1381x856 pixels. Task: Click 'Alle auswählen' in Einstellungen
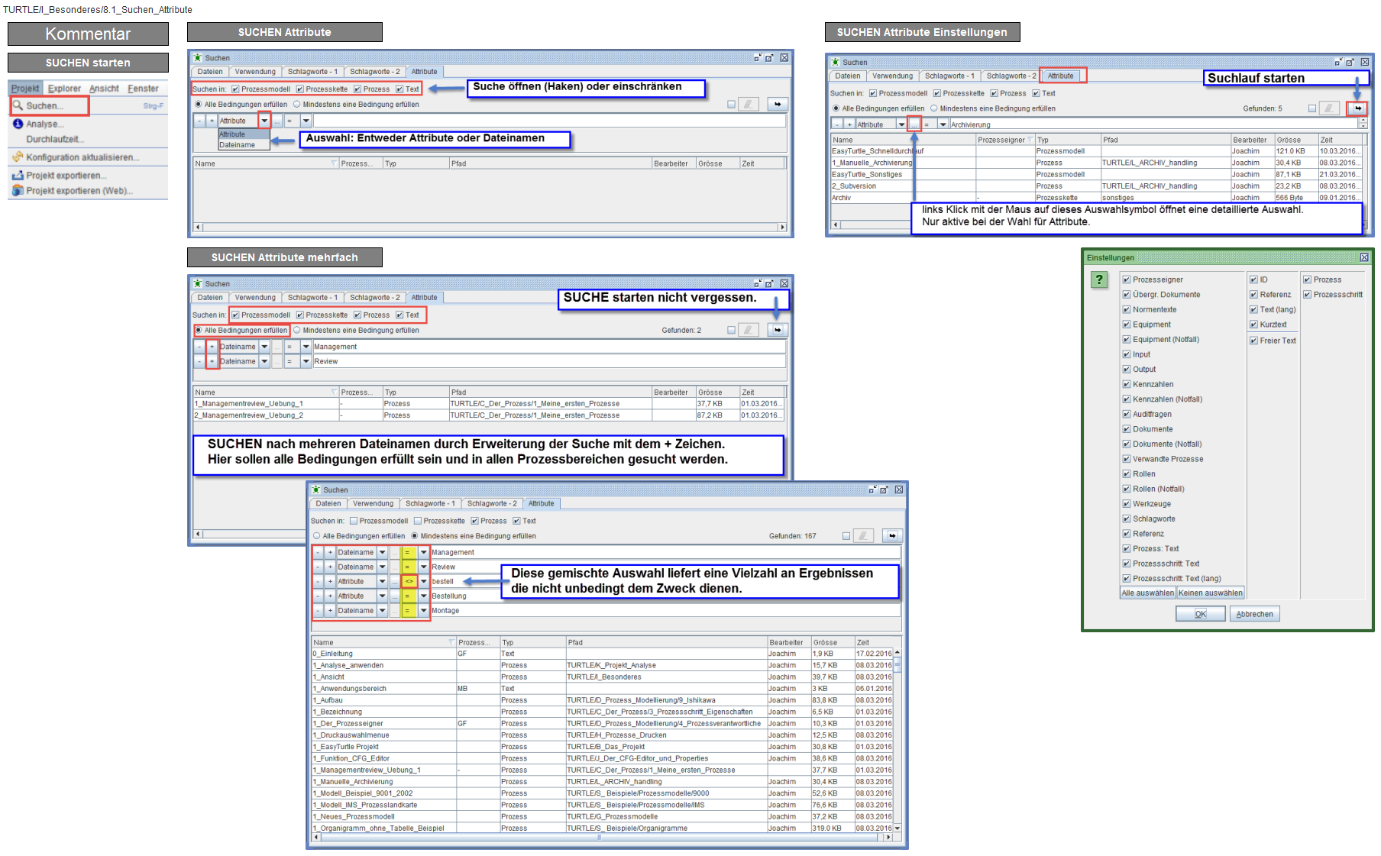pyautogui.click(x=1147, y=593)
